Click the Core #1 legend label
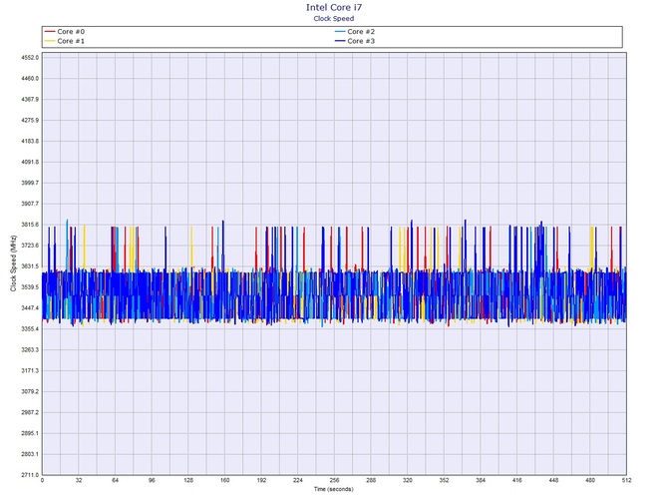Image resolution: width=668 pixels, height=501 pixels. (x=71, y=41)
